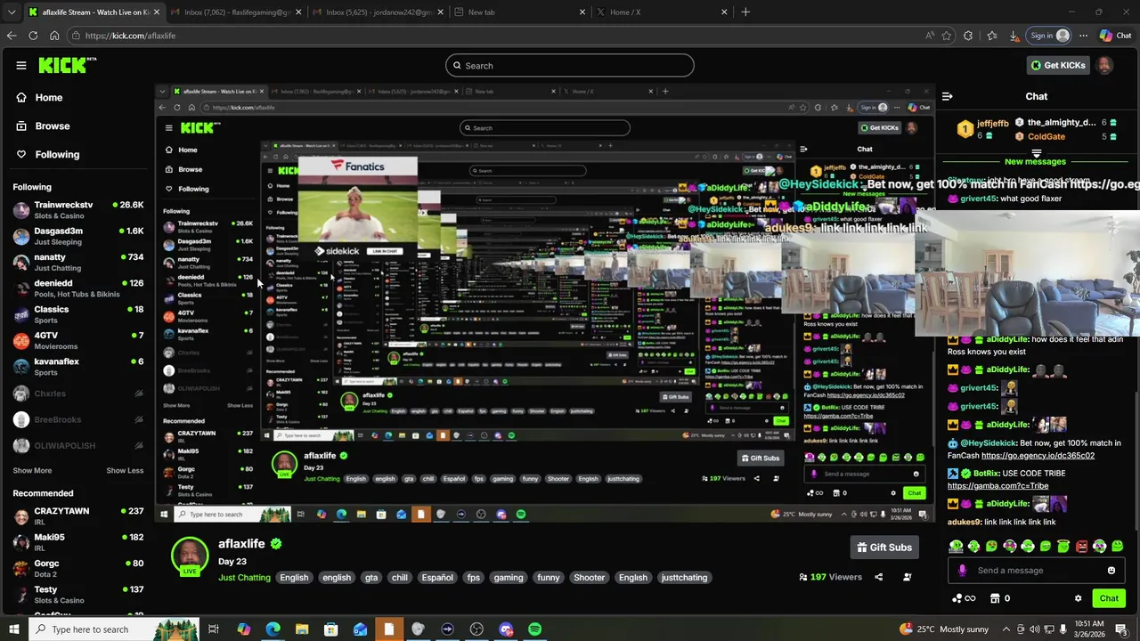Open File Explorer from the taskbar

[x=302, y=629]
